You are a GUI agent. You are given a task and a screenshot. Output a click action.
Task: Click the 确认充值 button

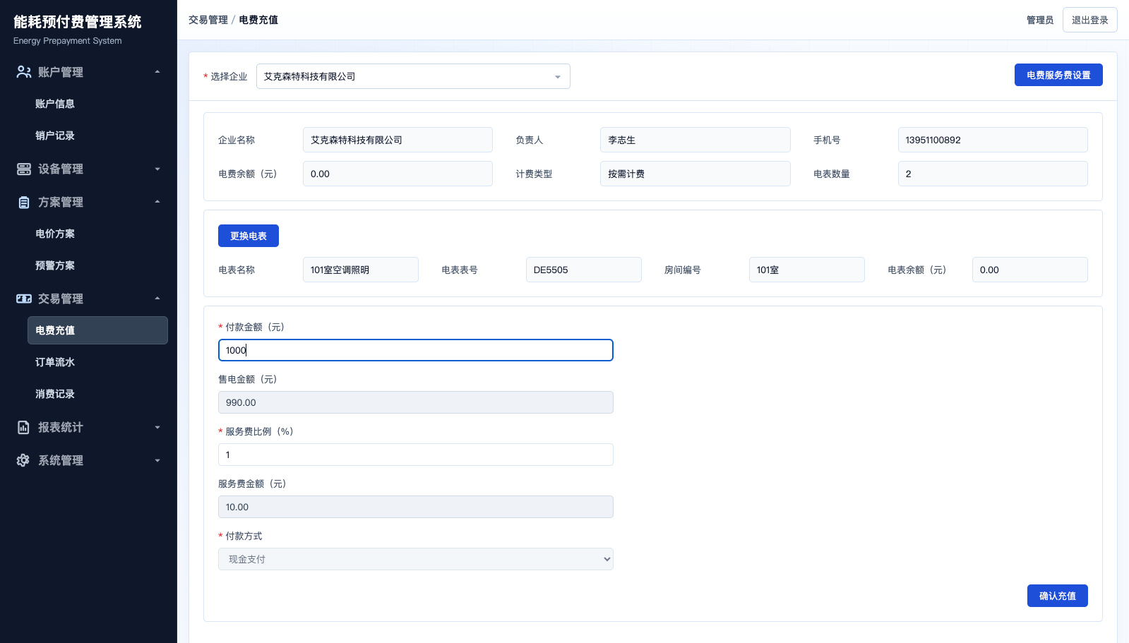1057,596
